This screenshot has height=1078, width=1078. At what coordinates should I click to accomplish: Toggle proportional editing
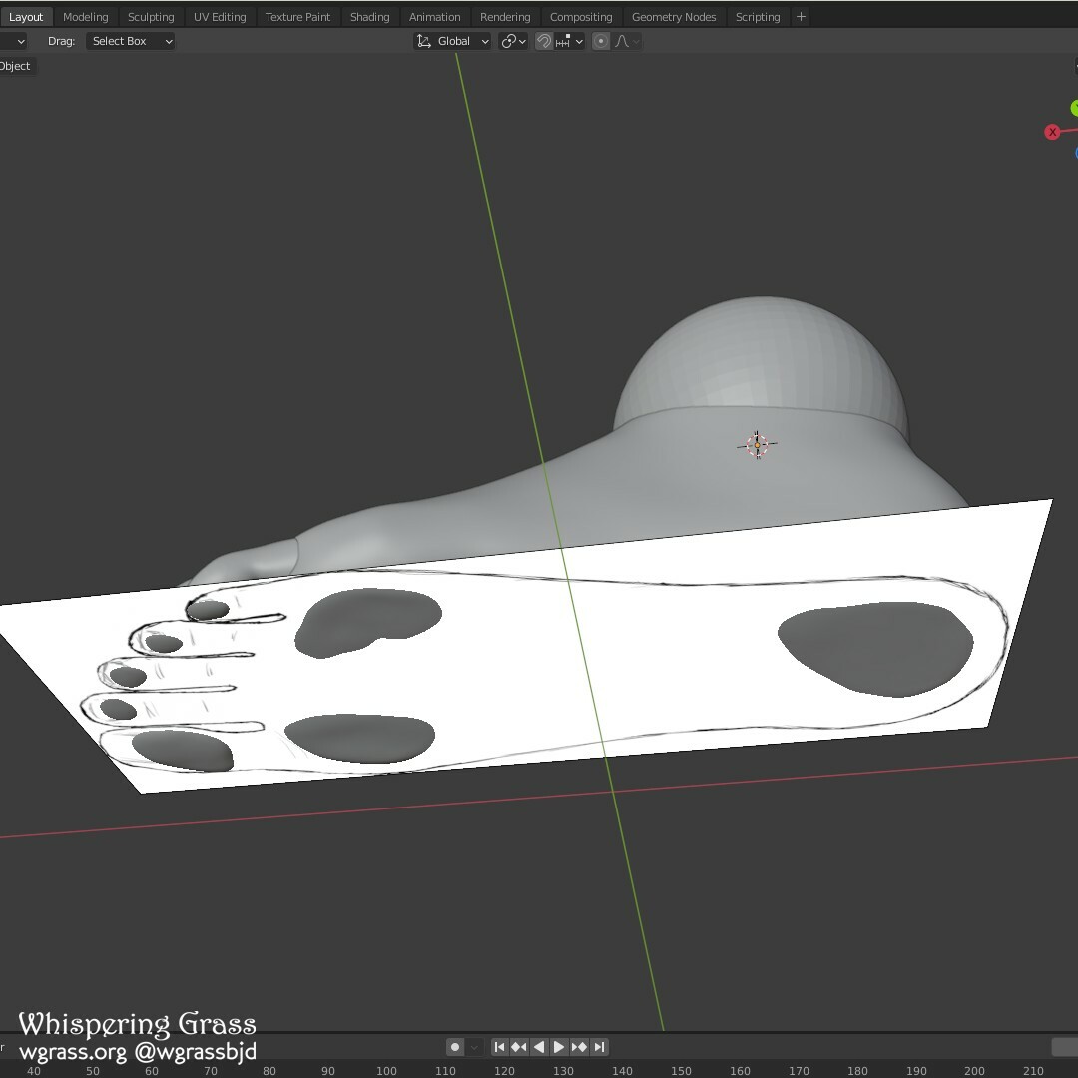click(x=600, y=41)
